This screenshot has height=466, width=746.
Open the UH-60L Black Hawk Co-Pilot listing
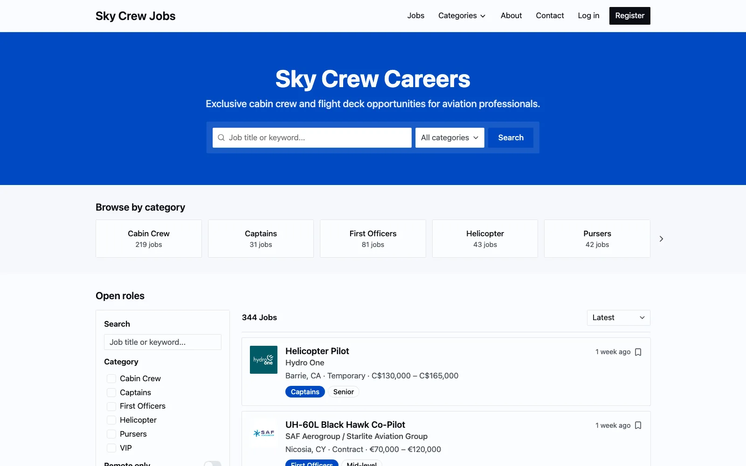pos(345,425)
